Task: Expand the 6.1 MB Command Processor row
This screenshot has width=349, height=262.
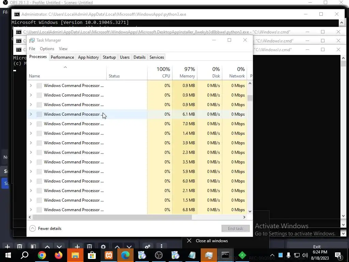Action: [31, 114]
